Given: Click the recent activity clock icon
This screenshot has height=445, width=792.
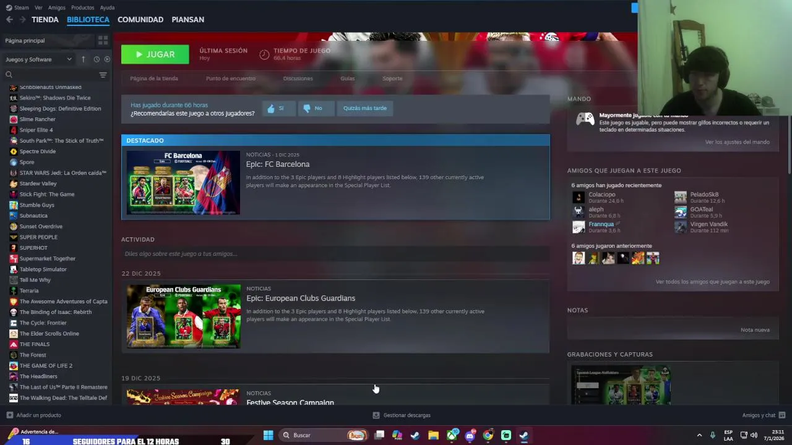Looking at the screenshot, I should click(x=97, y=59).
